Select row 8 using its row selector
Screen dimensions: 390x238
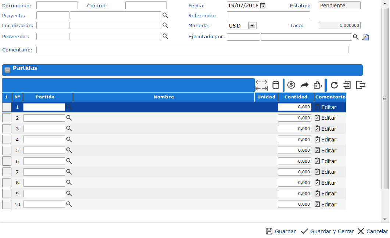click(x=7, y=183)
